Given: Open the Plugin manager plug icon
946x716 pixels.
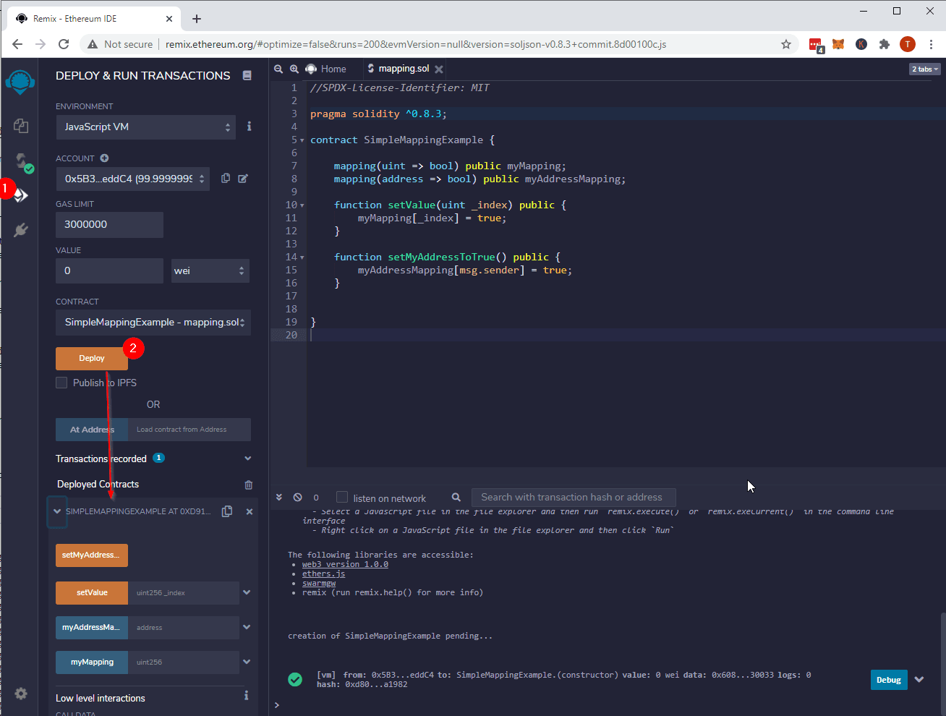Looking at the screenshot, I should coord(20,230).
